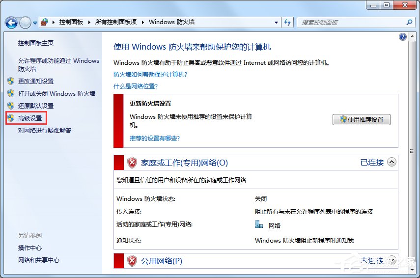Click the Back navigation arrow button
This screenshot has height=278, width=420.
(12, 22)
